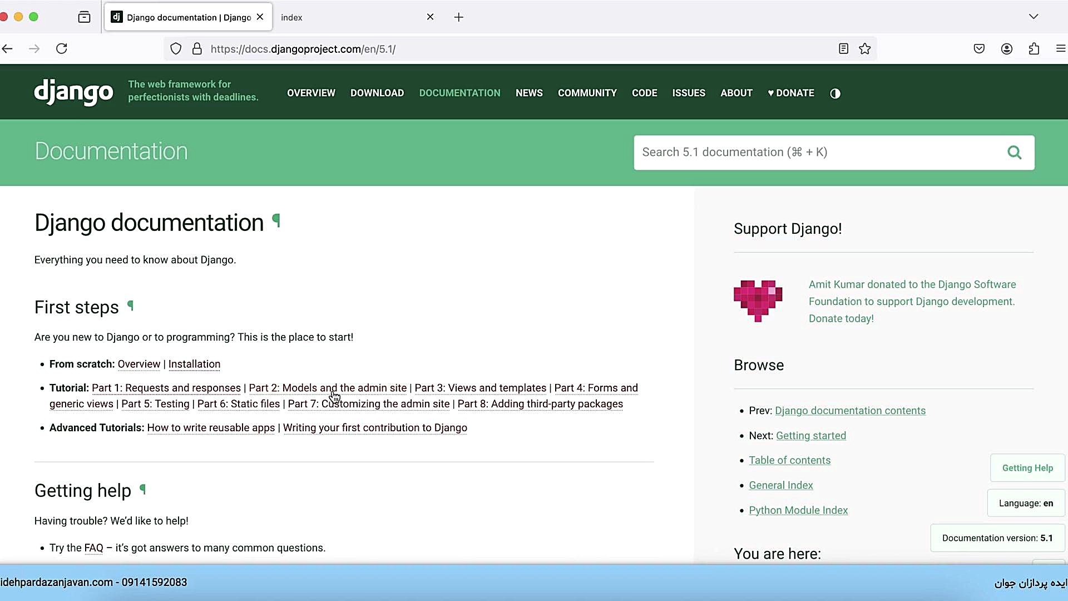The height and width of the screenshot is (601, 1068).
Task: Open Part 2: Models and the admin site
Action: click(x=328, y=388)
